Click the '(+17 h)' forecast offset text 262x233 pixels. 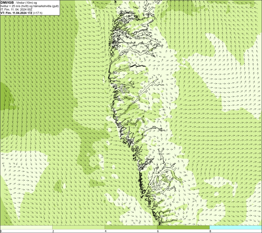point(38,13)
